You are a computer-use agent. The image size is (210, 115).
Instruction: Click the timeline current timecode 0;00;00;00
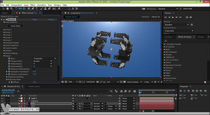click(8, 90)
